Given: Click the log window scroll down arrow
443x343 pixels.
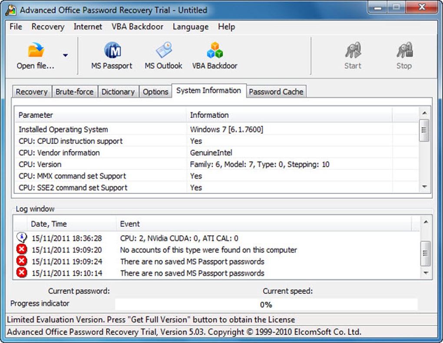Looking at the screenshot, I should click(426, 273).
